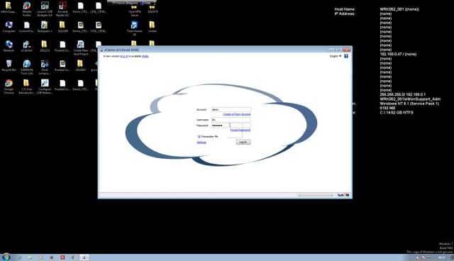Click the blue help icon beside English

pos(346,56)
